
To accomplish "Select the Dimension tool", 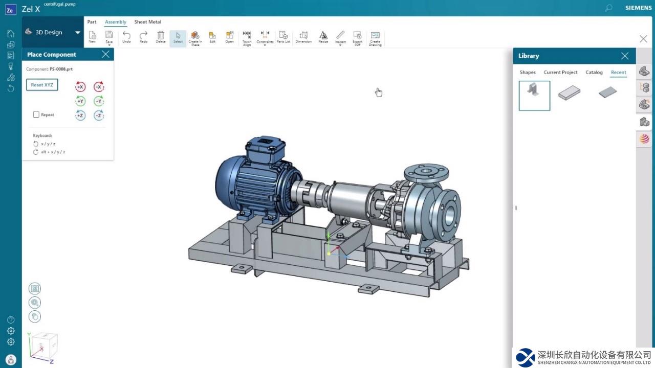I will pos(303,37).
